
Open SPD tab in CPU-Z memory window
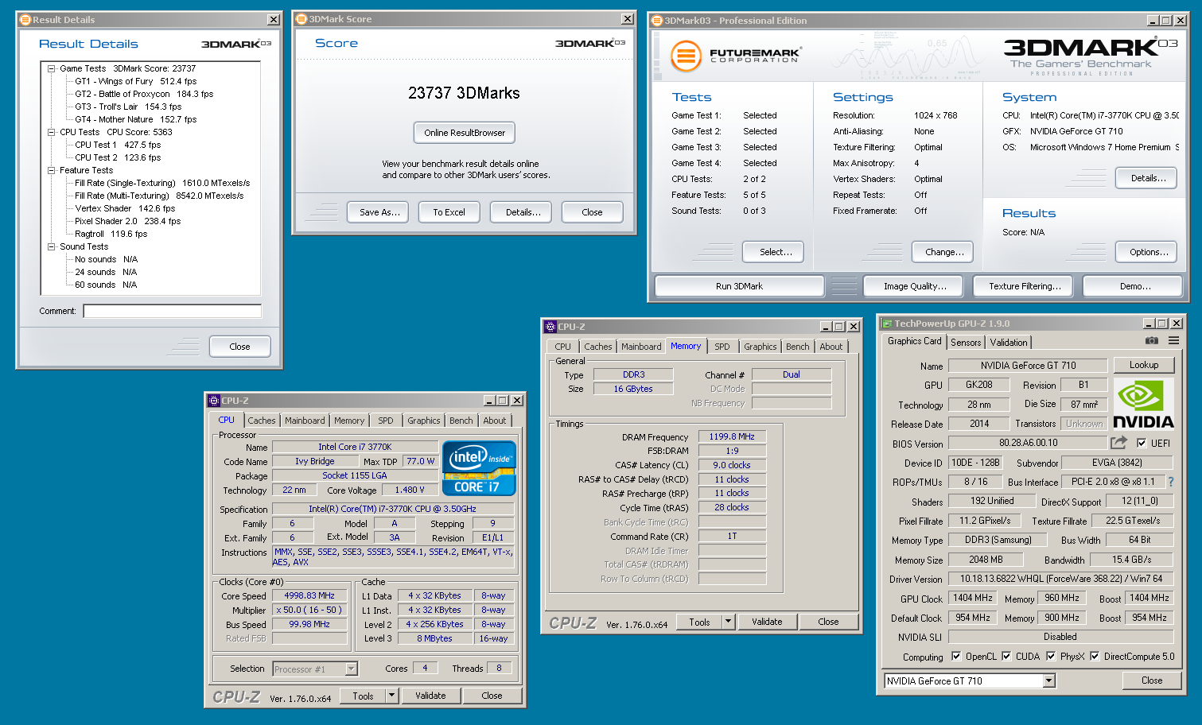(722, 347)
